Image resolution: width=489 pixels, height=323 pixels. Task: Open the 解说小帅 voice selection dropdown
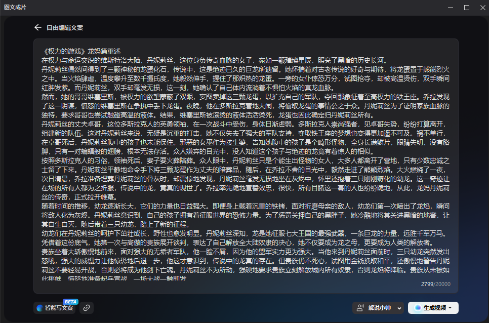pyautogui.click(x=378, y=308)
